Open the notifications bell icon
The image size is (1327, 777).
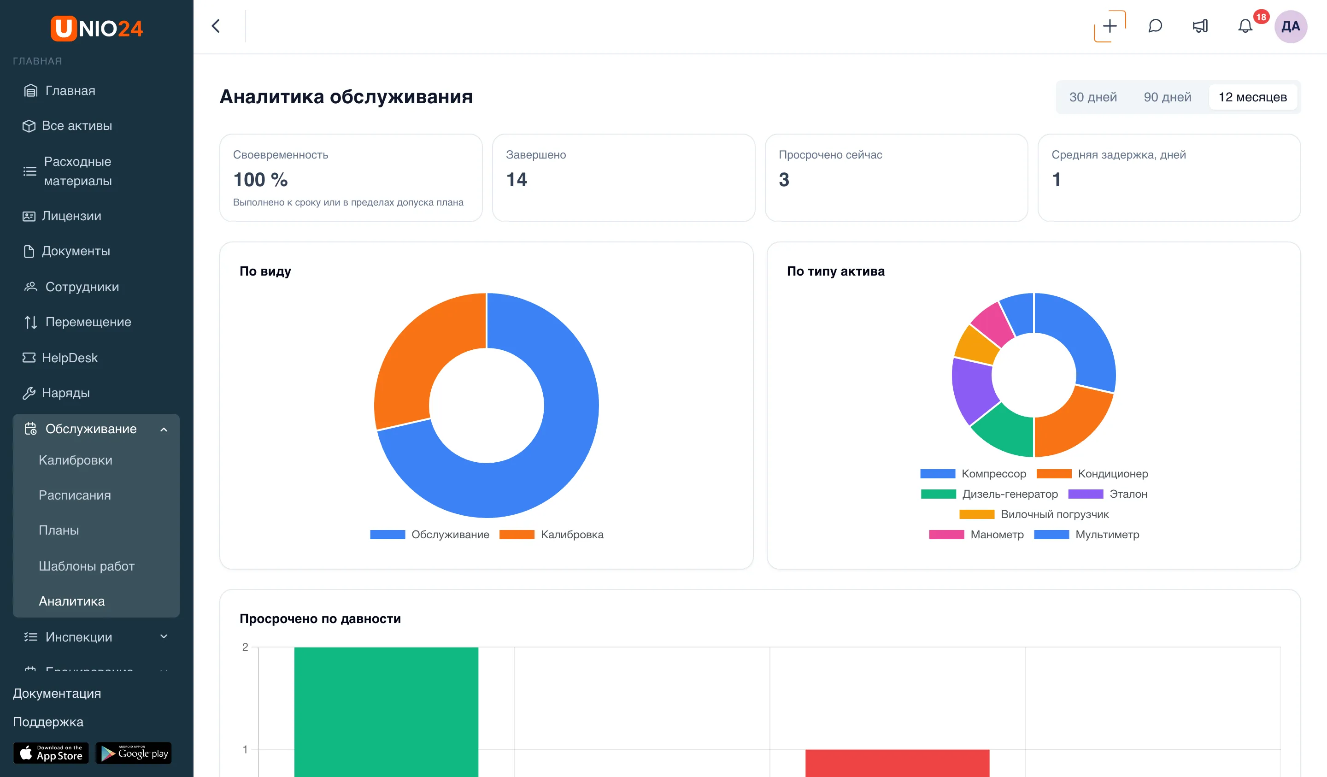coord(1245,26)
